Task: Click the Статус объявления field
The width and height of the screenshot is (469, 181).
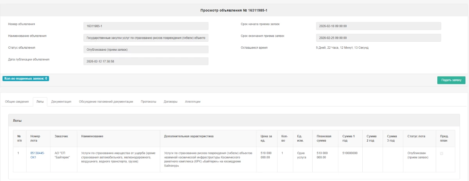Action: 146,50
